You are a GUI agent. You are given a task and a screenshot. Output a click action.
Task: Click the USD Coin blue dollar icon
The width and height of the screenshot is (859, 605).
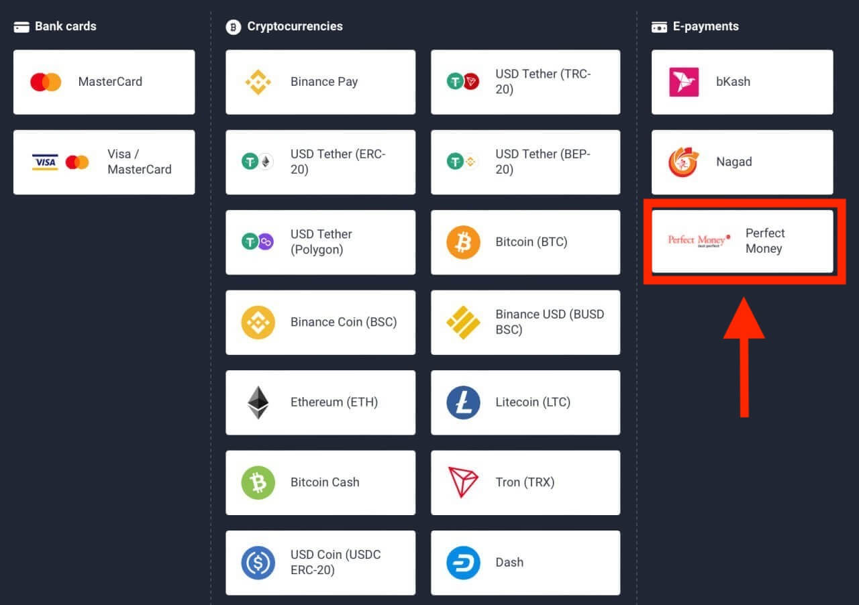258,563
